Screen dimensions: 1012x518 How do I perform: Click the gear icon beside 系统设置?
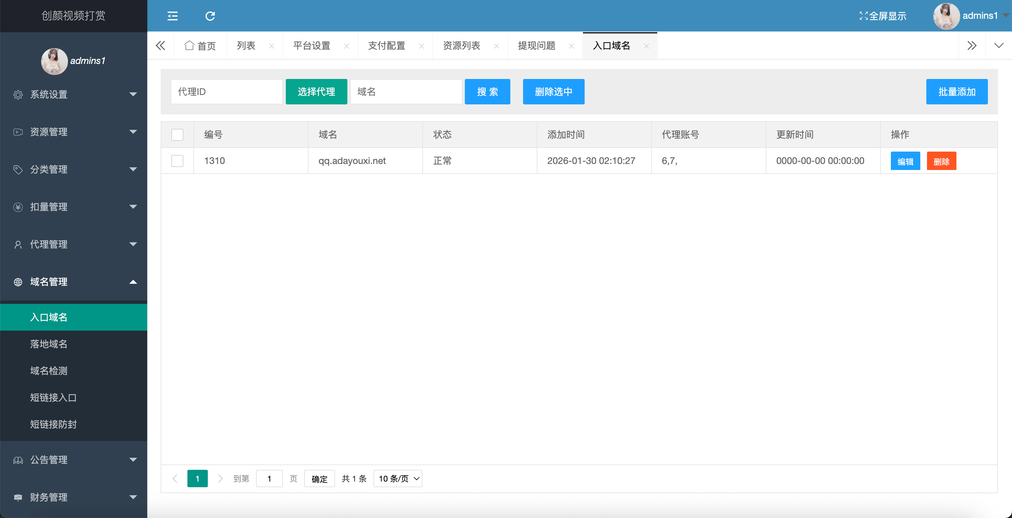(x=18, y=95)
